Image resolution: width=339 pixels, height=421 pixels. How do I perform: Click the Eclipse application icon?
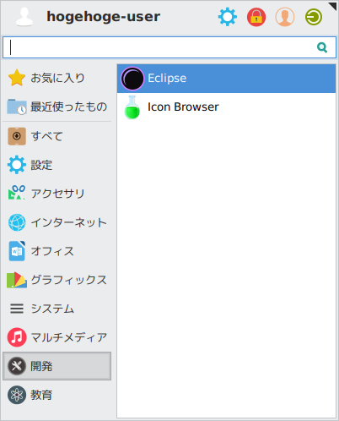click(132, 79)
